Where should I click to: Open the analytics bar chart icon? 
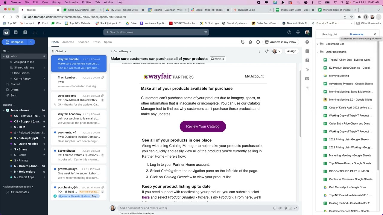coord(34,32)
